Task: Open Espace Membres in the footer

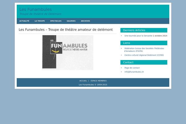Action: pos(99,81)
